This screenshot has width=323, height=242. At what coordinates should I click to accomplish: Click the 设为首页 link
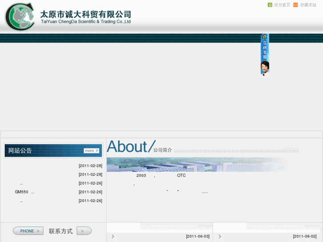click(x=282, y=5)
